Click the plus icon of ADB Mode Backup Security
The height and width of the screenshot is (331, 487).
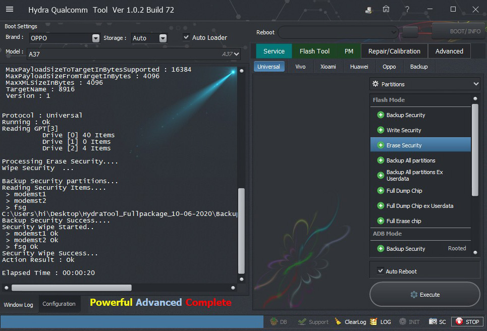[x=381, y=248]
